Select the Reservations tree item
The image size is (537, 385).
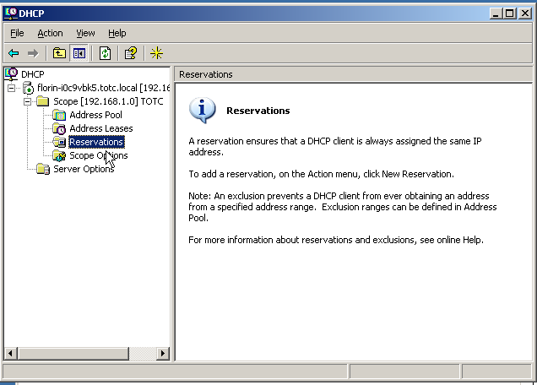(x=96, y=142)
